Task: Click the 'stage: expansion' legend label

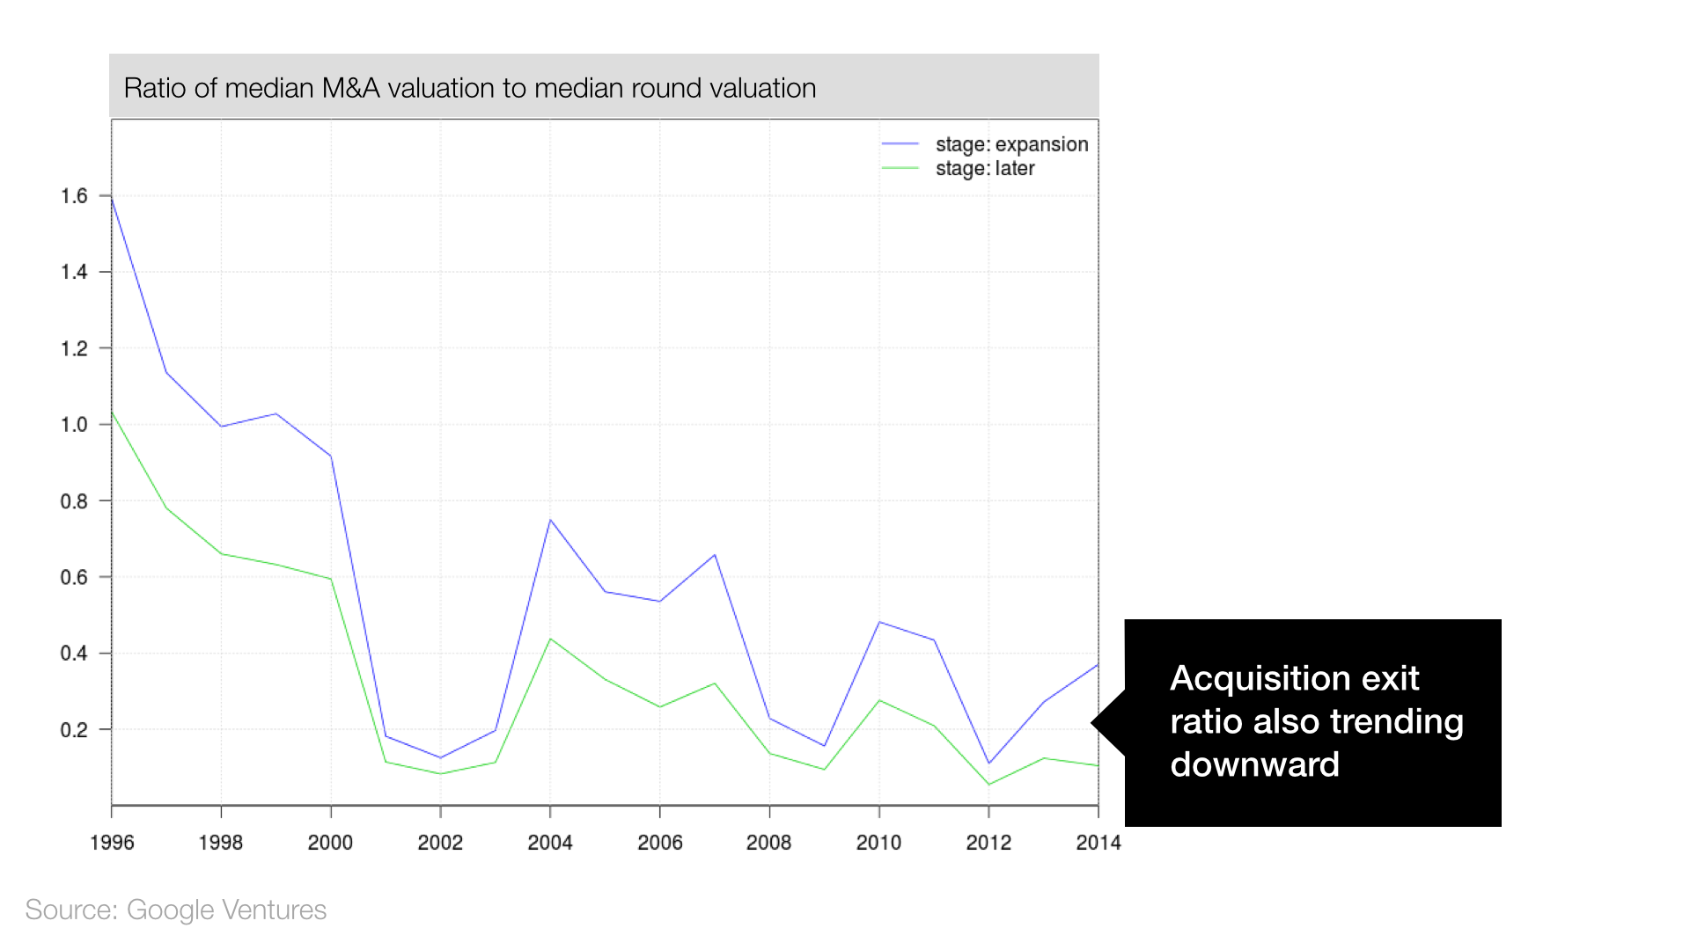Action: [x=1011, y=144]
